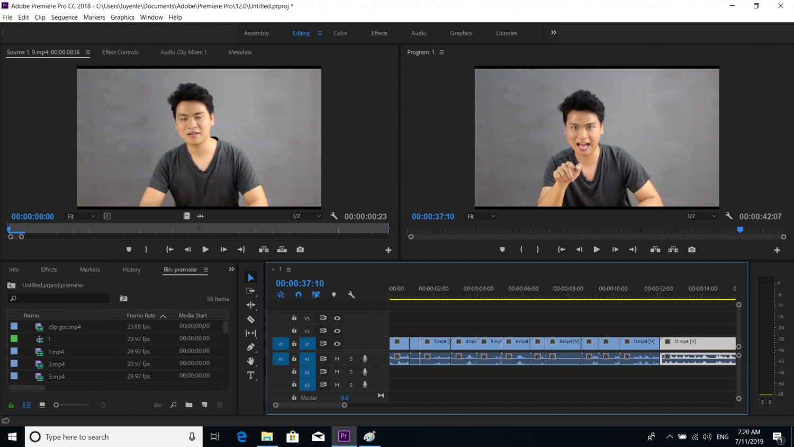The image size is (794, 447).
Task: Open Program monitor Fit zoom dropdown
Action: pos(481,216)
